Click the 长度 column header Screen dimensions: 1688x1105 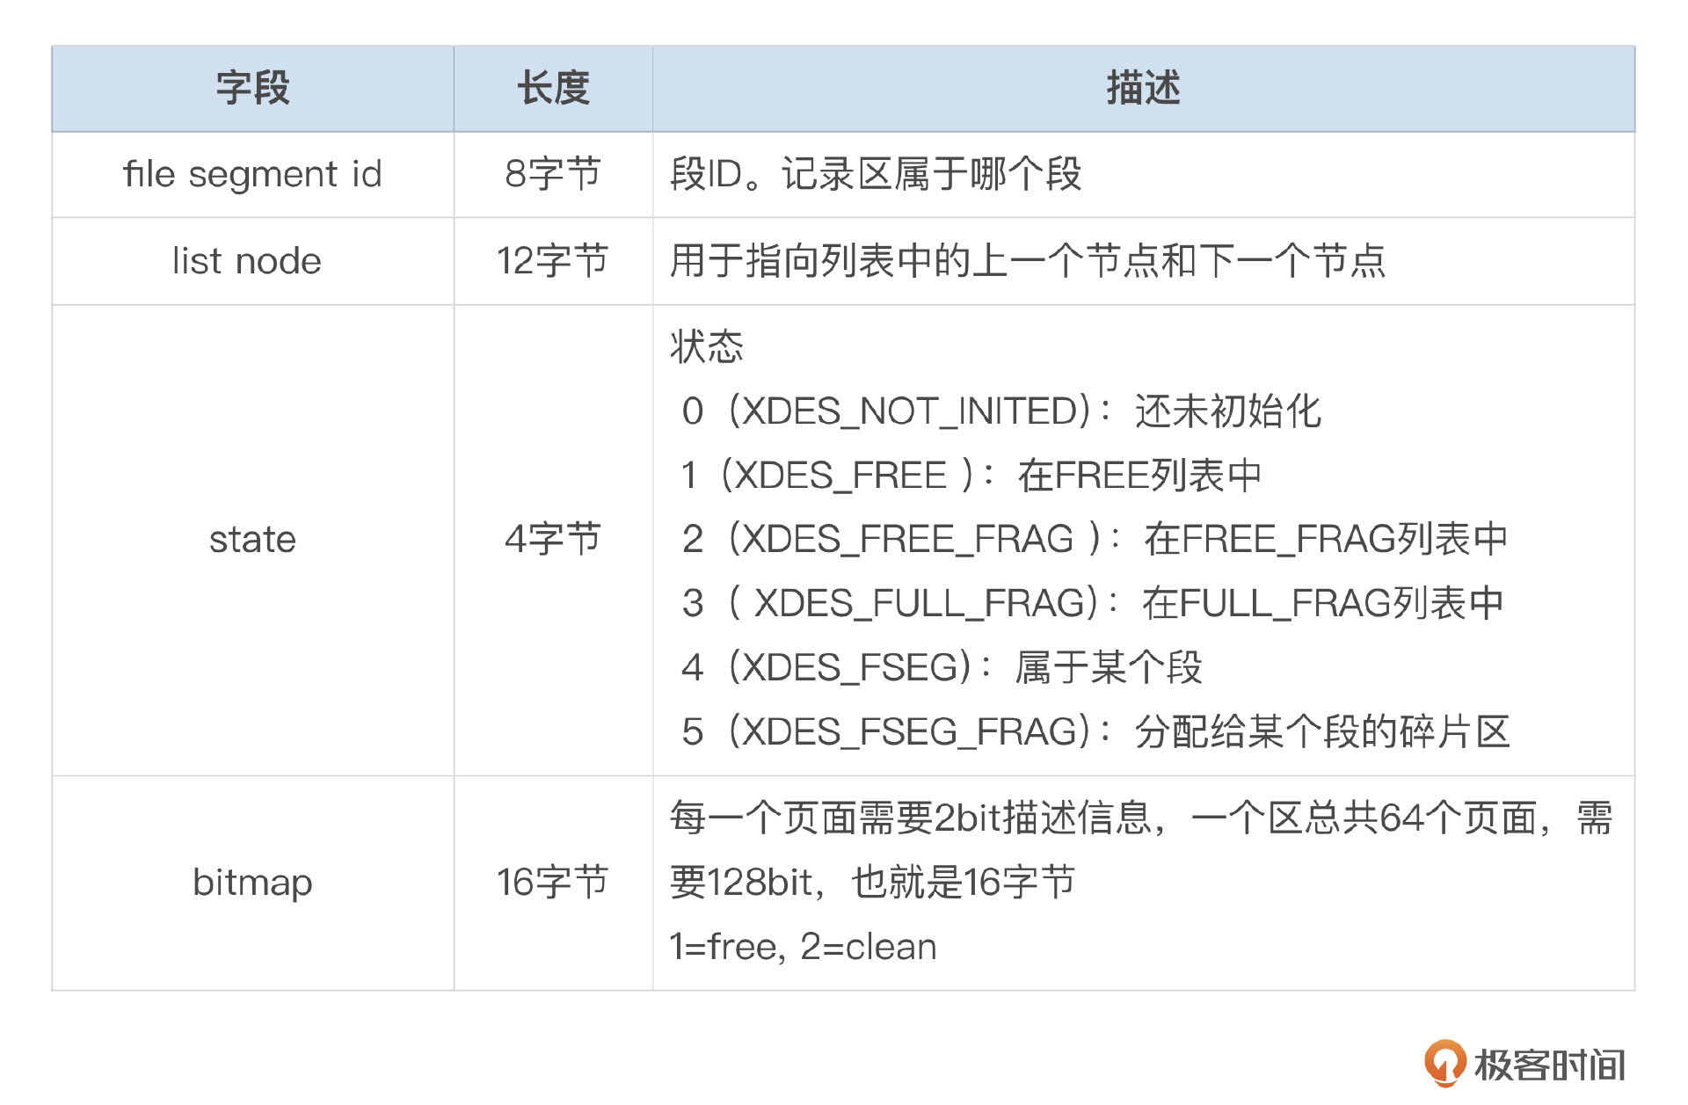pyautogui.click(x=553, y=88)
